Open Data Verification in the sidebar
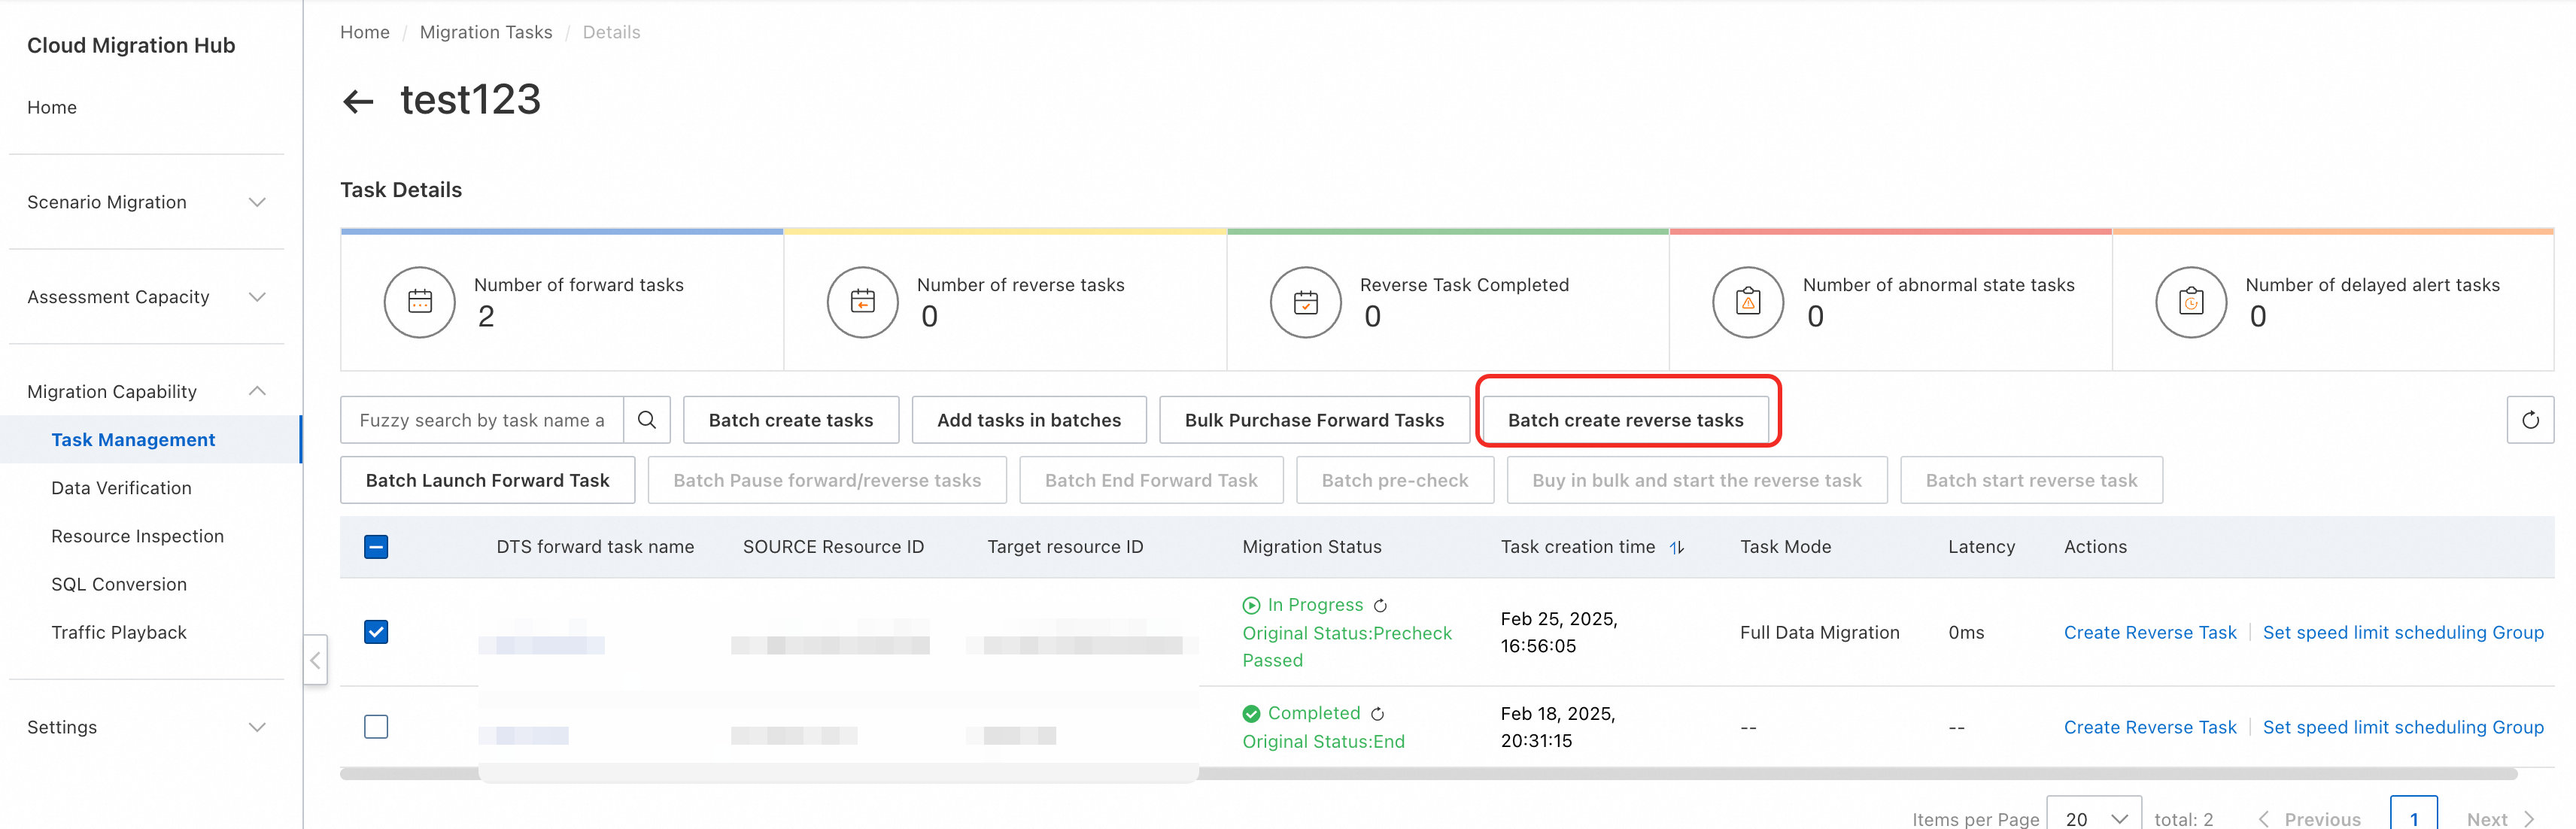This screenshot has width=2576, height=829. (x=121, y=488)
